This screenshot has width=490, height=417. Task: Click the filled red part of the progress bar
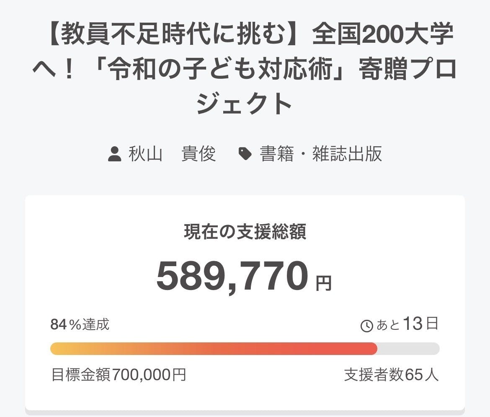(293, 349)
